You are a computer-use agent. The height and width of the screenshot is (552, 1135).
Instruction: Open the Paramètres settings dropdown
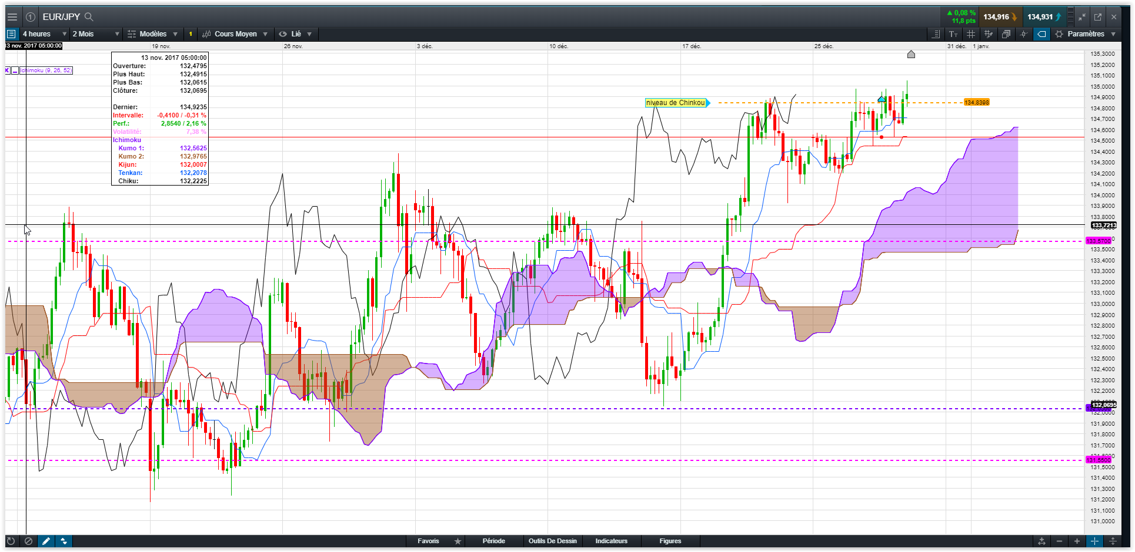pos(1085,34)
